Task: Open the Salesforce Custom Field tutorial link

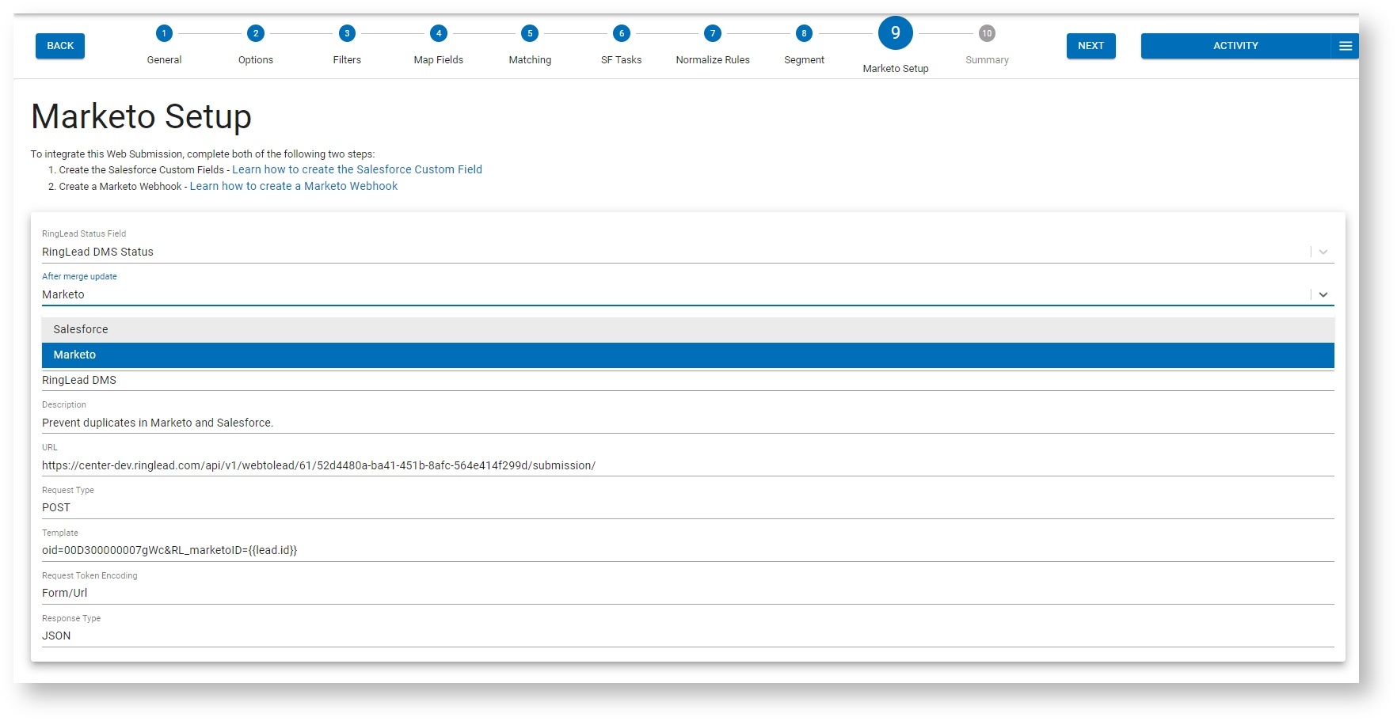Action: [x=357, y=169]
